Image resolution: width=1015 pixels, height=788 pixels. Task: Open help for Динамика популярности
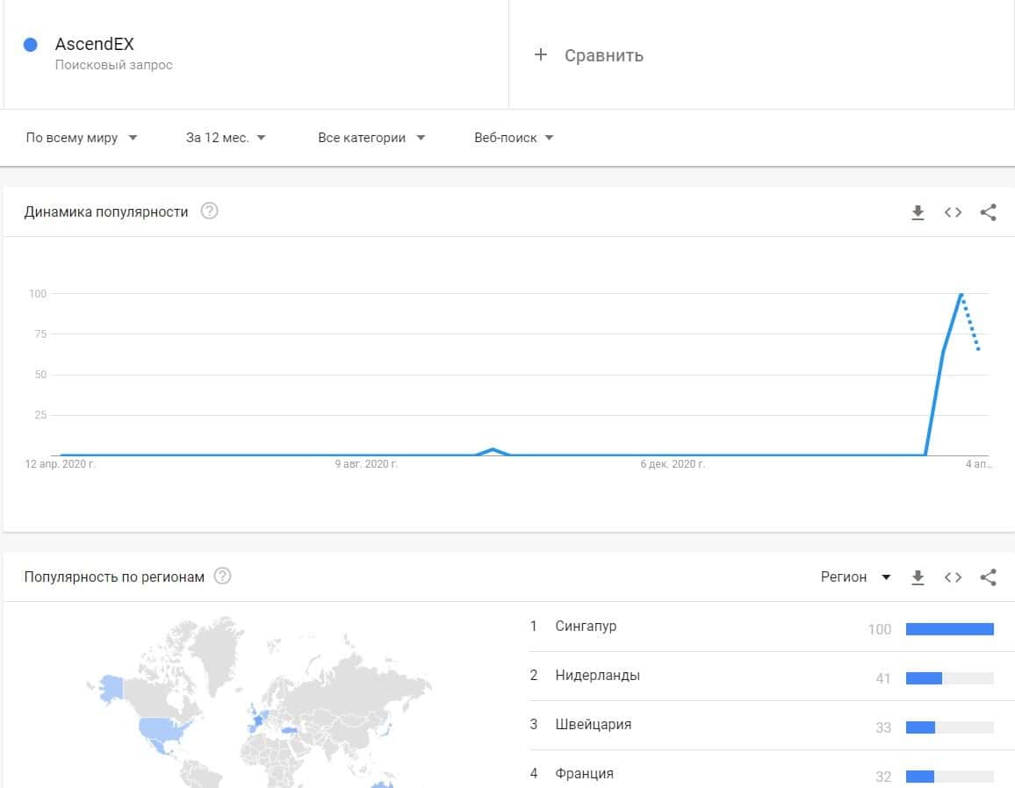tap(209, 211)
